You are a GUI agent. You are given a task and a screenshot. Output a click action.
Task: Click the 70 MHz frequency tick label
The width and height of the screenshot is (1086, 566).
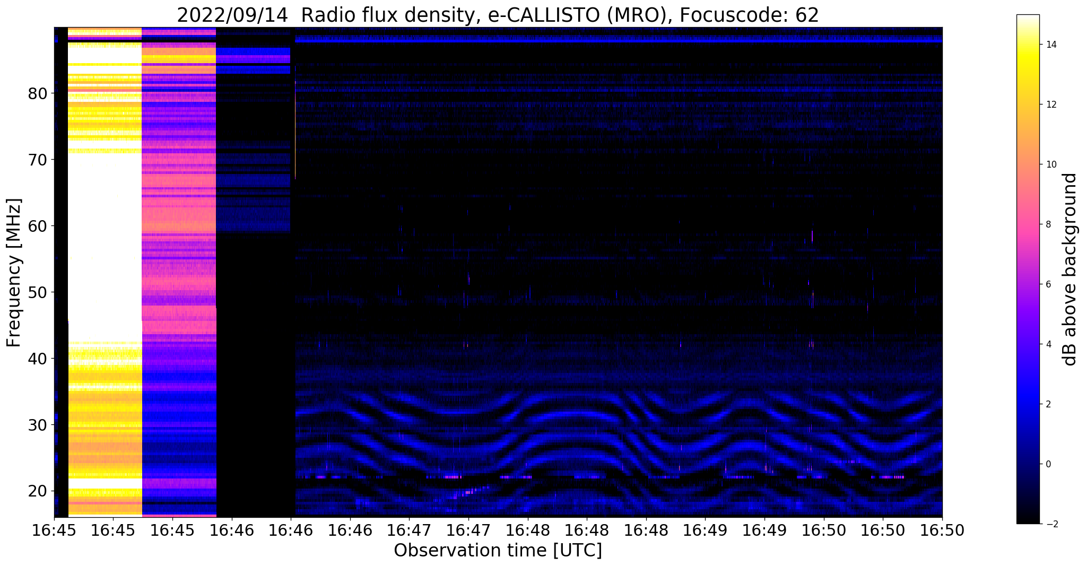(38, 160)
